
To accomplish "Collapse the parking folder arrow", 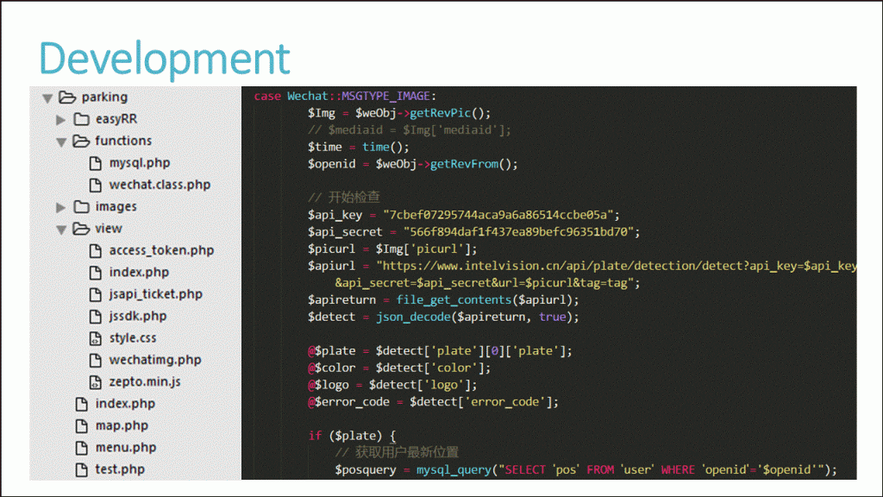I will [x=48, y=98].
